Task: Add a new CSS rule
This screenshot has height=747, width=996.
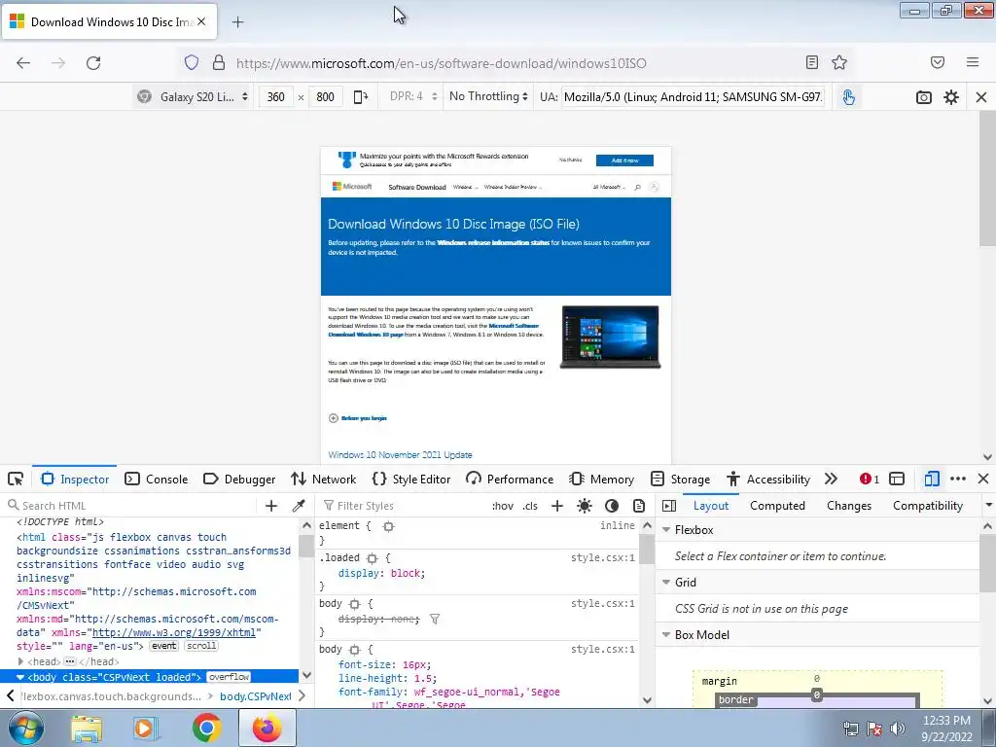Action: pyautogui.click(x=557, y=506)
